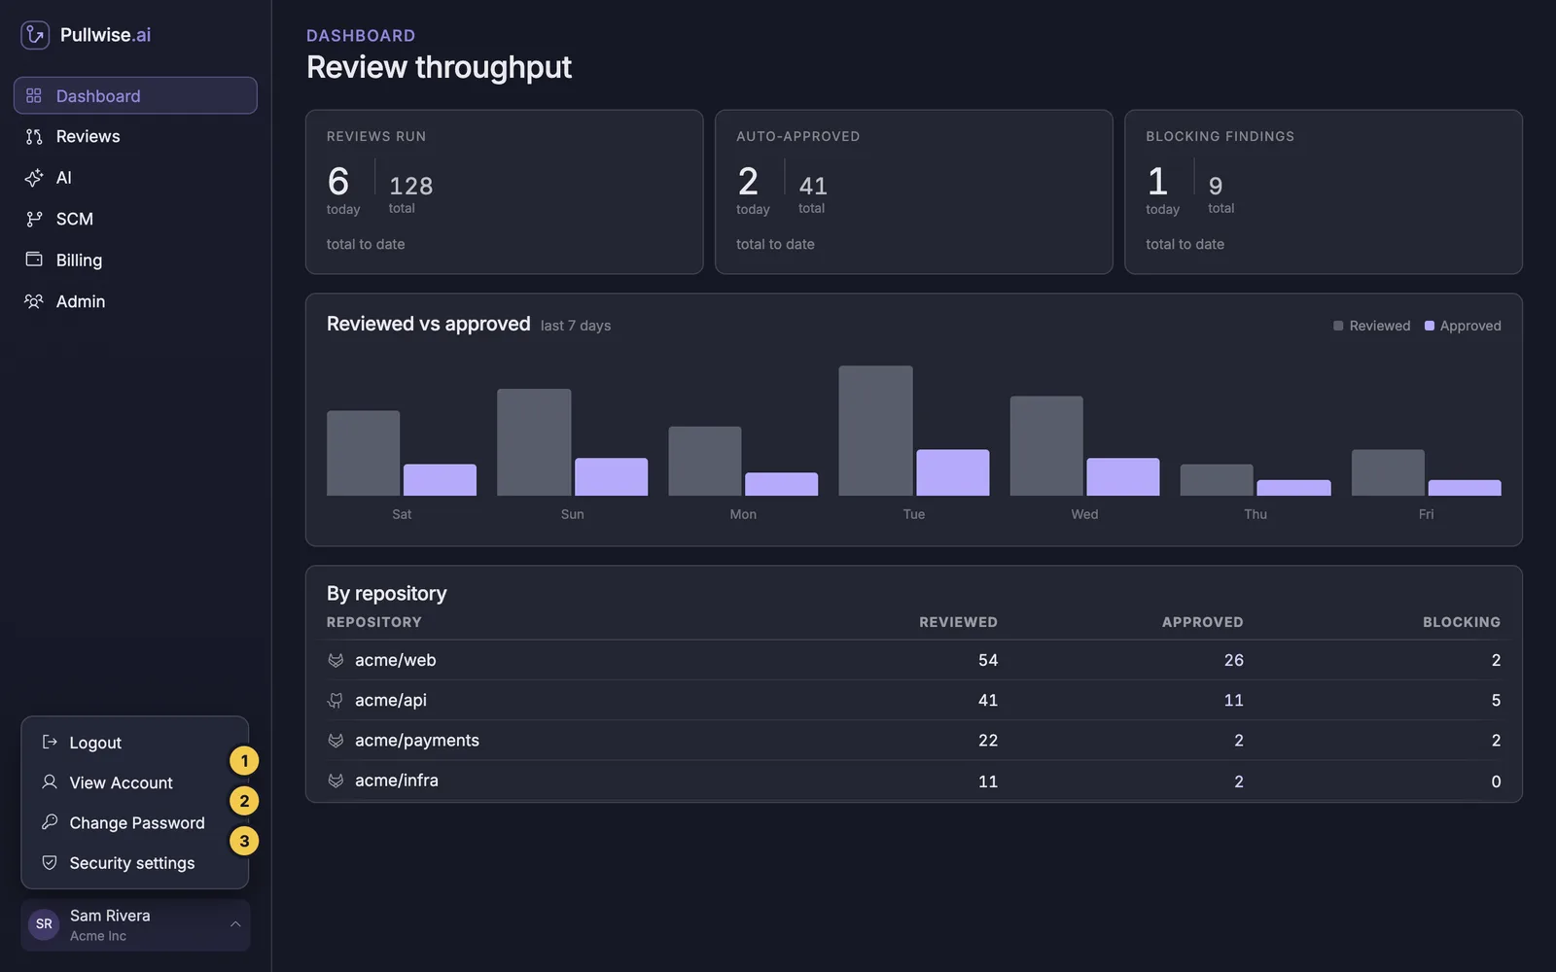Click the acme/infra repository name
This screenshot has height=972, width=1556.
click(397, 781)
